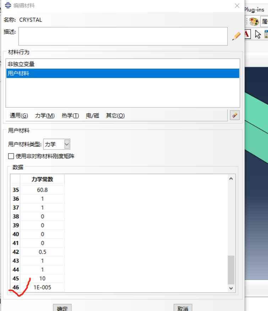Click pencil icon to edit description
This screenshot has width=268, height=311.
tap(236, 36)
